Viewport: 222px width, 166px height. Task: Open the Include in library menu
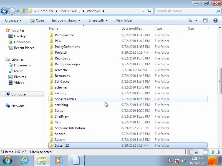[66, 20]
